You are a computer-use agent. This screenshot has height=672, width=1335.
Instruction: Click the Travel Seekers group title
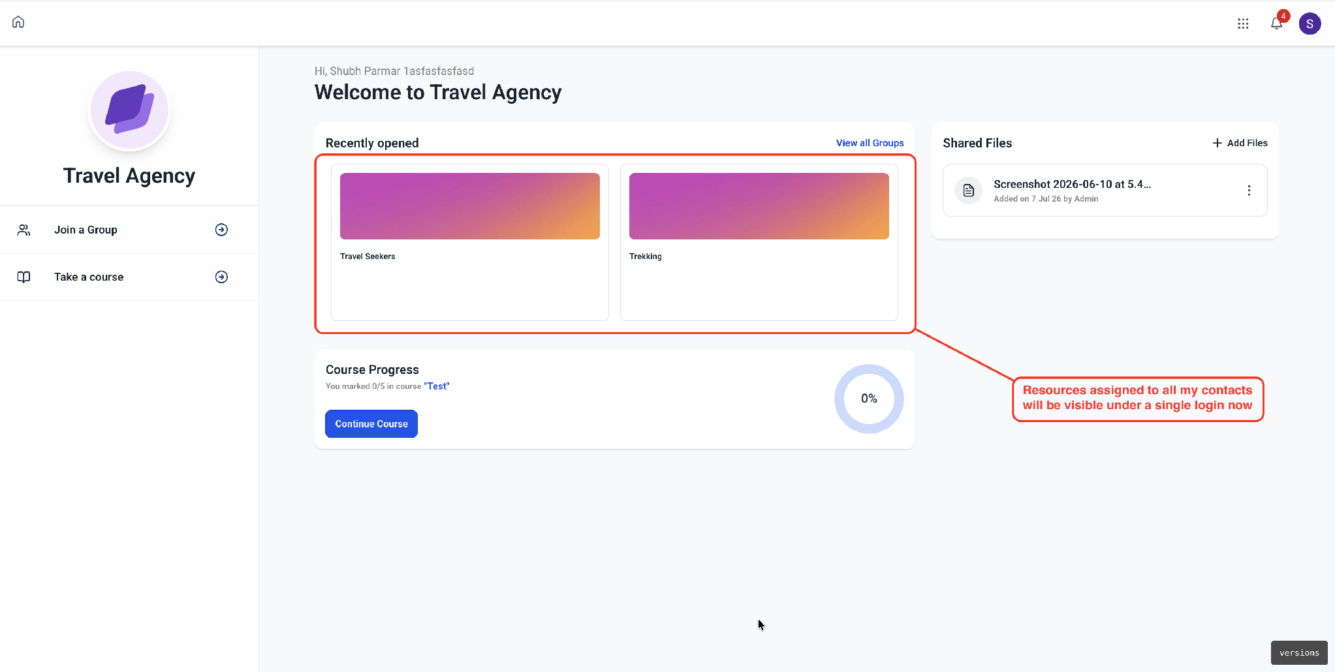(x=368, y=256)
